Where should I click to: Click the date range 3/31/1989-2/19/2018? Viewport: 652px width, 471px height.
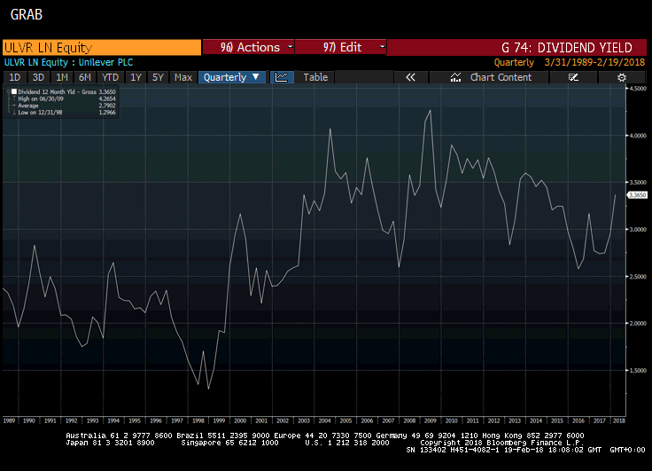(x=594, y=63)
